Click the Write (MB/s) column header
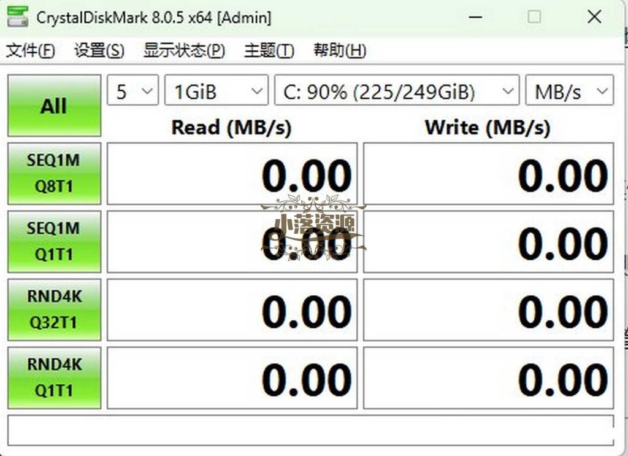628x456 pixels. [x=488, y=128]
